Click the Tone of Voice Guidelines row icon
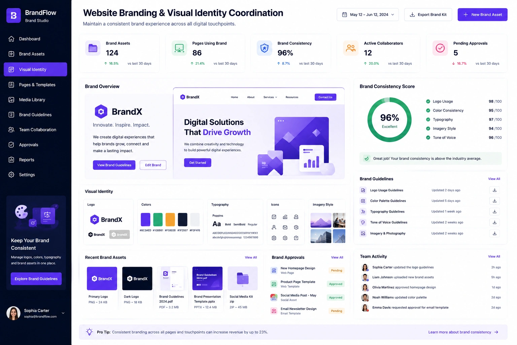This screenshot has width=517, height=345. click(363, 222)
